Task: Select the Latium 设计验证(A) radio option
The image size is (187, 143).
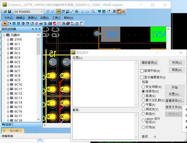Action: [143, 120]
